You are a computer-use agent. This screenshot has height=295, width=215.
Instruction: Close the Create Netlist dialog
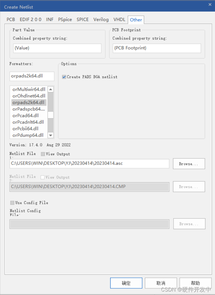pyautogui.click(x=210, y=4)
